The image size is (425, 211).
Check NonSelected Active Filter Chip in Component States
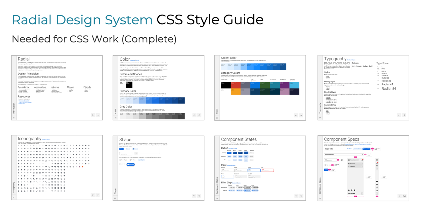tap(253, 187)
